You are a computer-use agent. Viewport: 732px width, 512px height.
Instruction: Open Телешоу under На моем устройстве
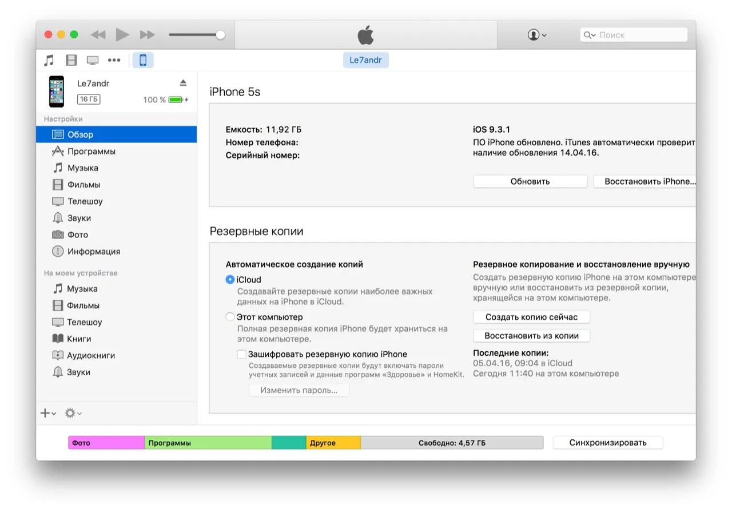(x=116, y=322)
